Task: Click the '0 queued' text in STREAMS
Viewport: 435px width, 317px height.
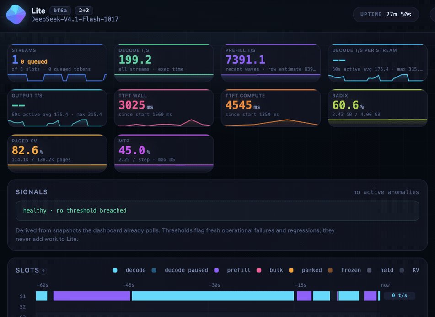Action: pos(34,62)
